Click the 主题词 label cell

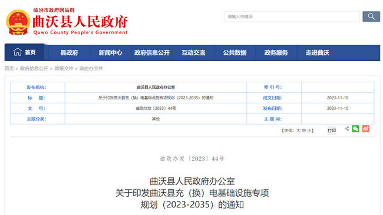pyautogui.click(x=274, y=119)
